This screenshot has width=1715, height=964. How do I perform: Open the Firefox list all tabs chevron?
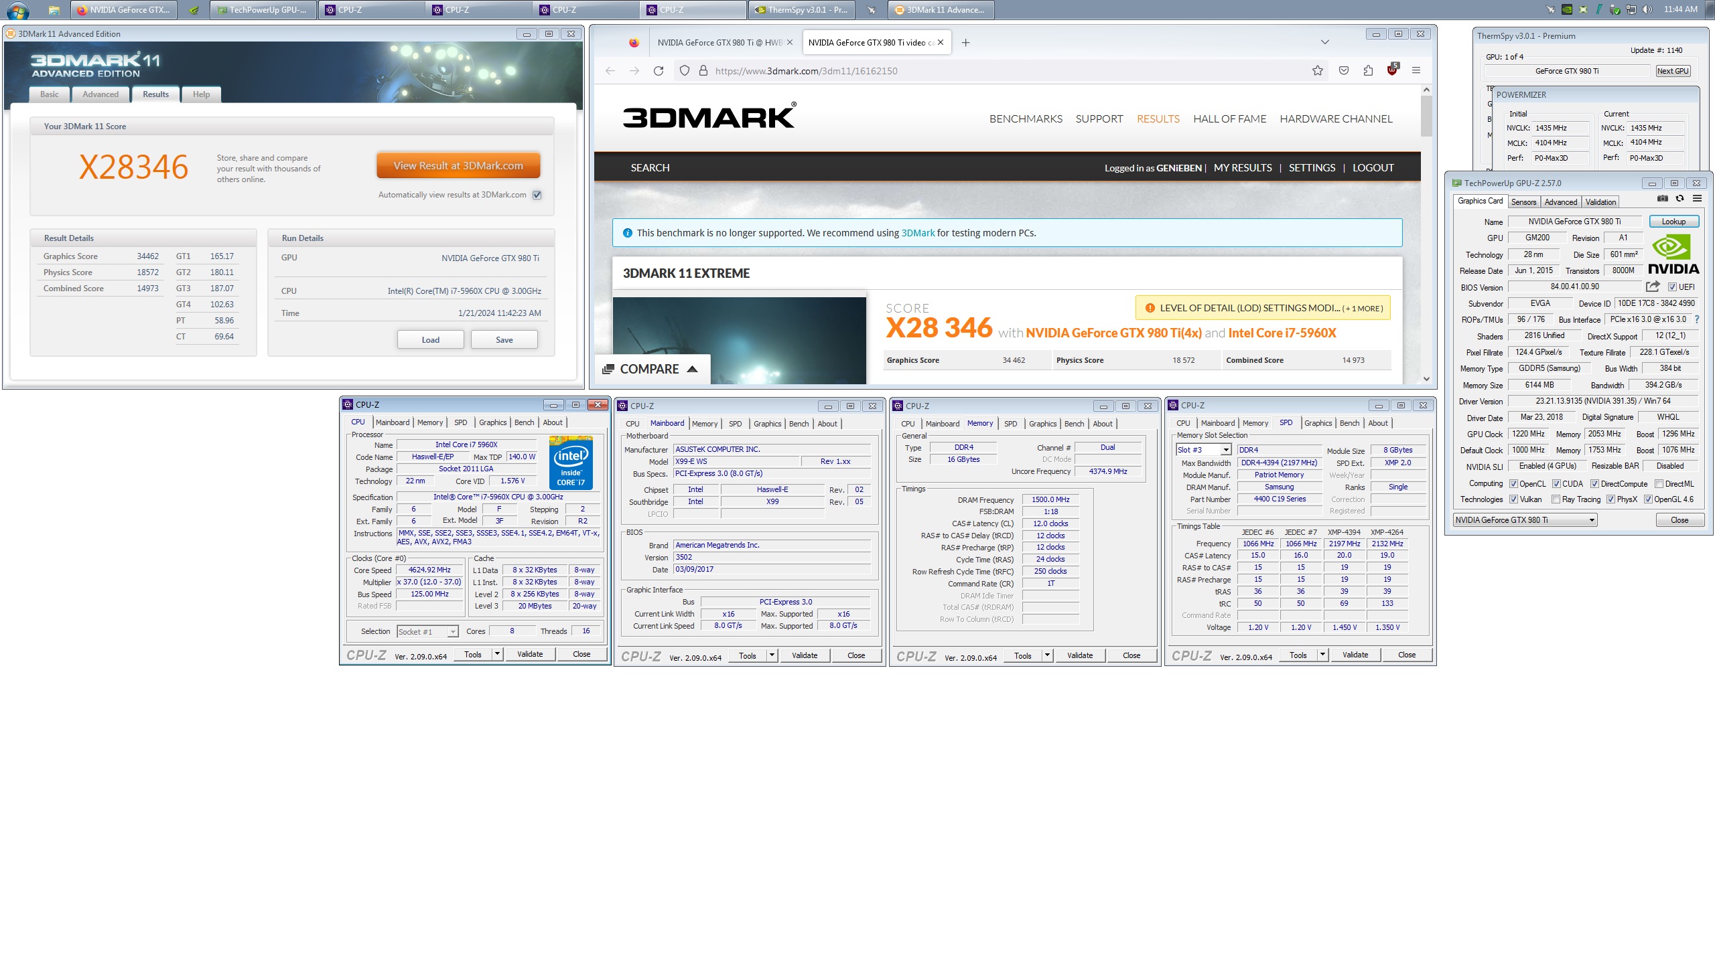pyautogui.click(x=1324, y=42)
